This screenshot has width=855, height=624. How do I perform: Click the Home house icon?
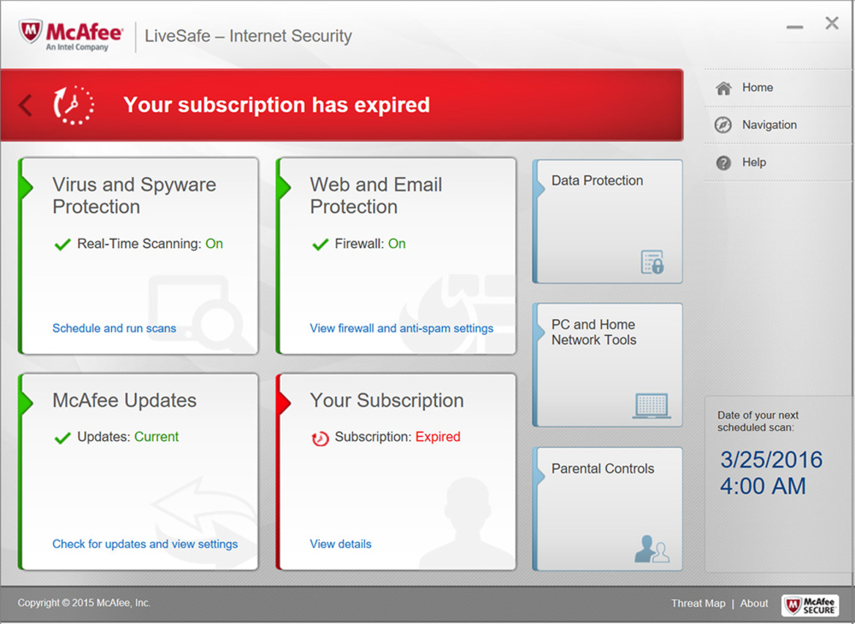(x=723, y=88)
